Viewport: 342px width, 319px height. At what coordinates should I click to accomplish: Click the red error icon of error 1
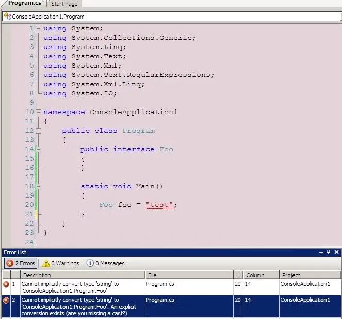pos(6,284)
